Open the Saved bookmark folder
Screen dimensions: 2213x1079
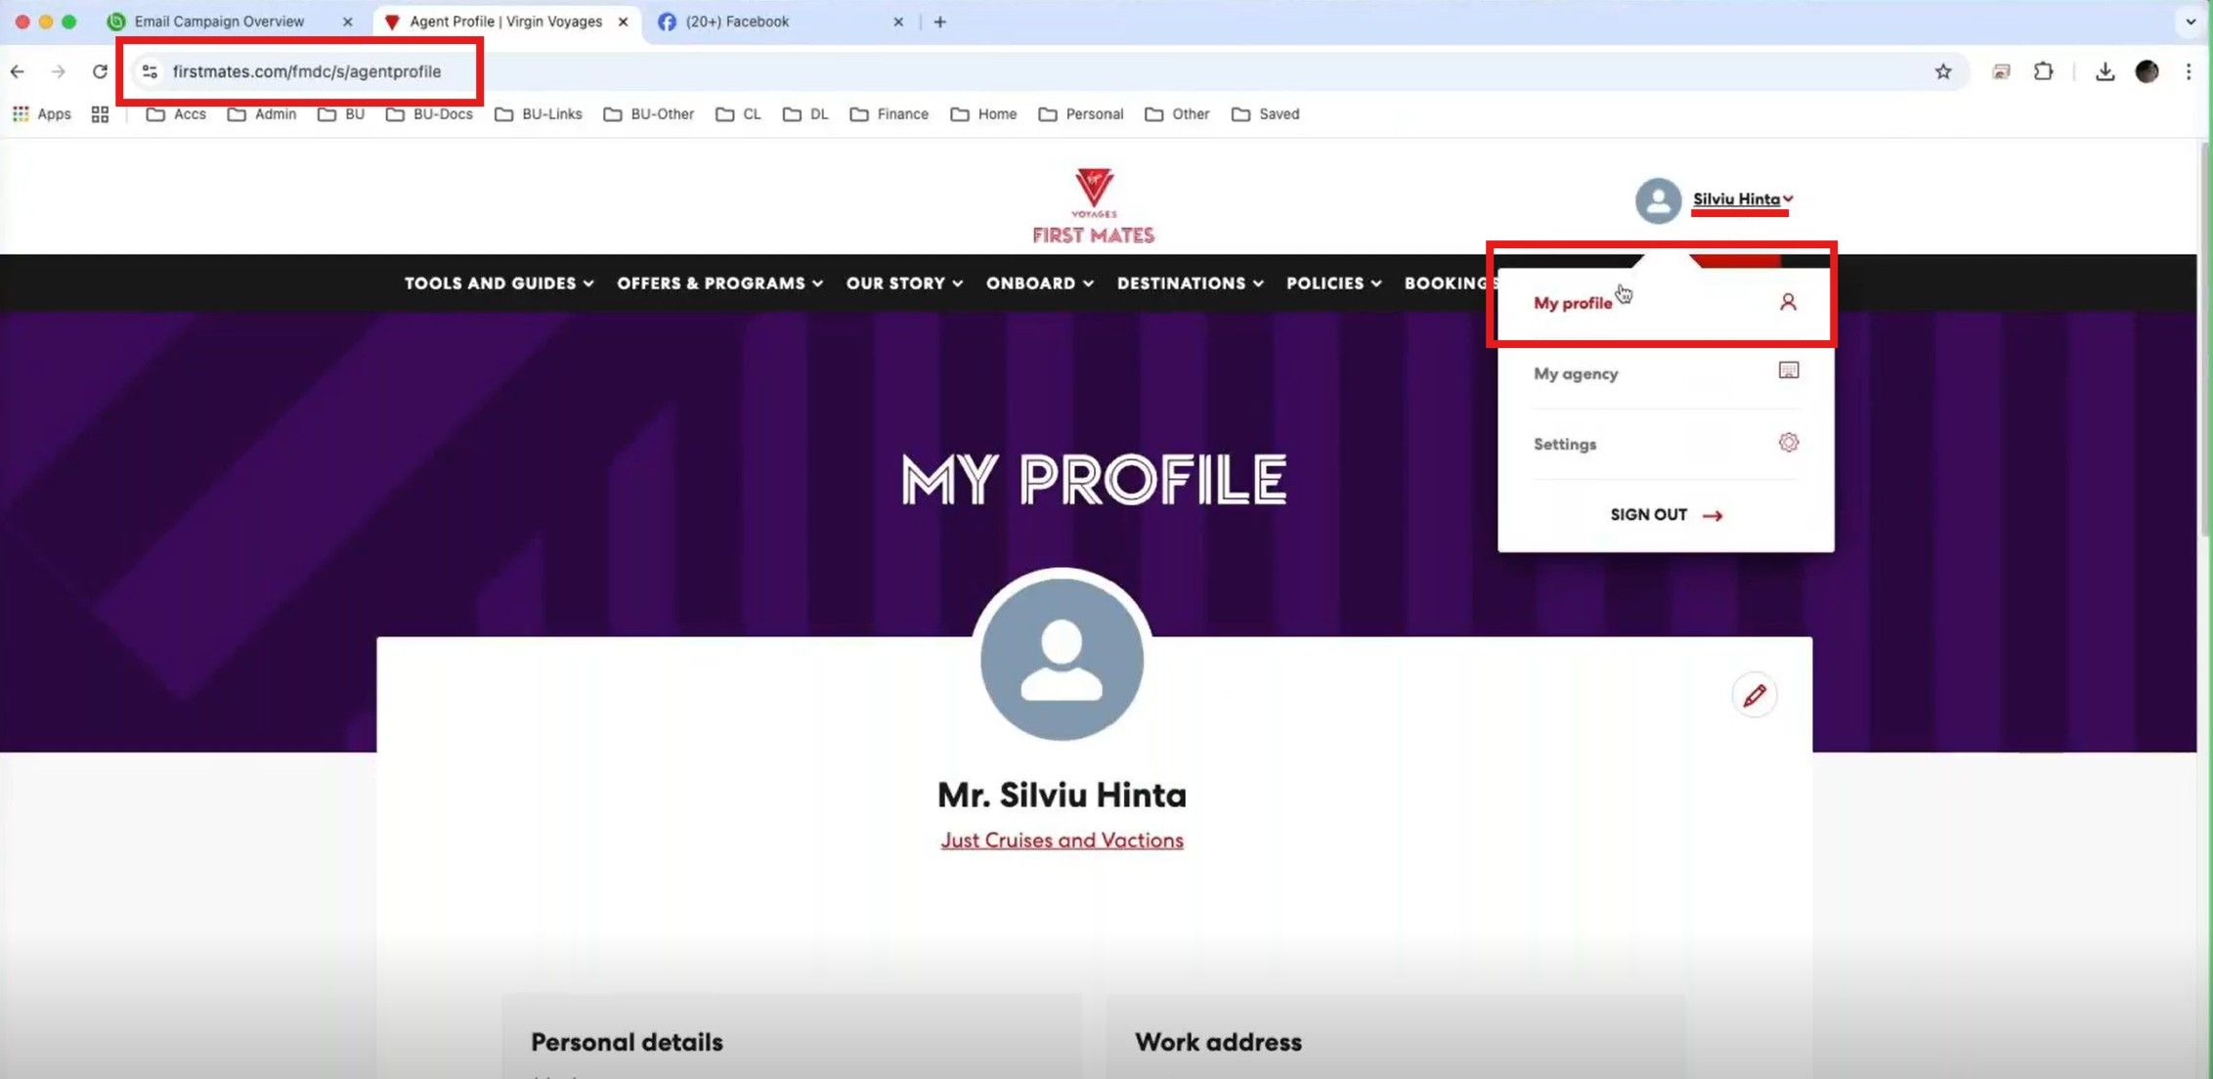tap(1266, 114)
